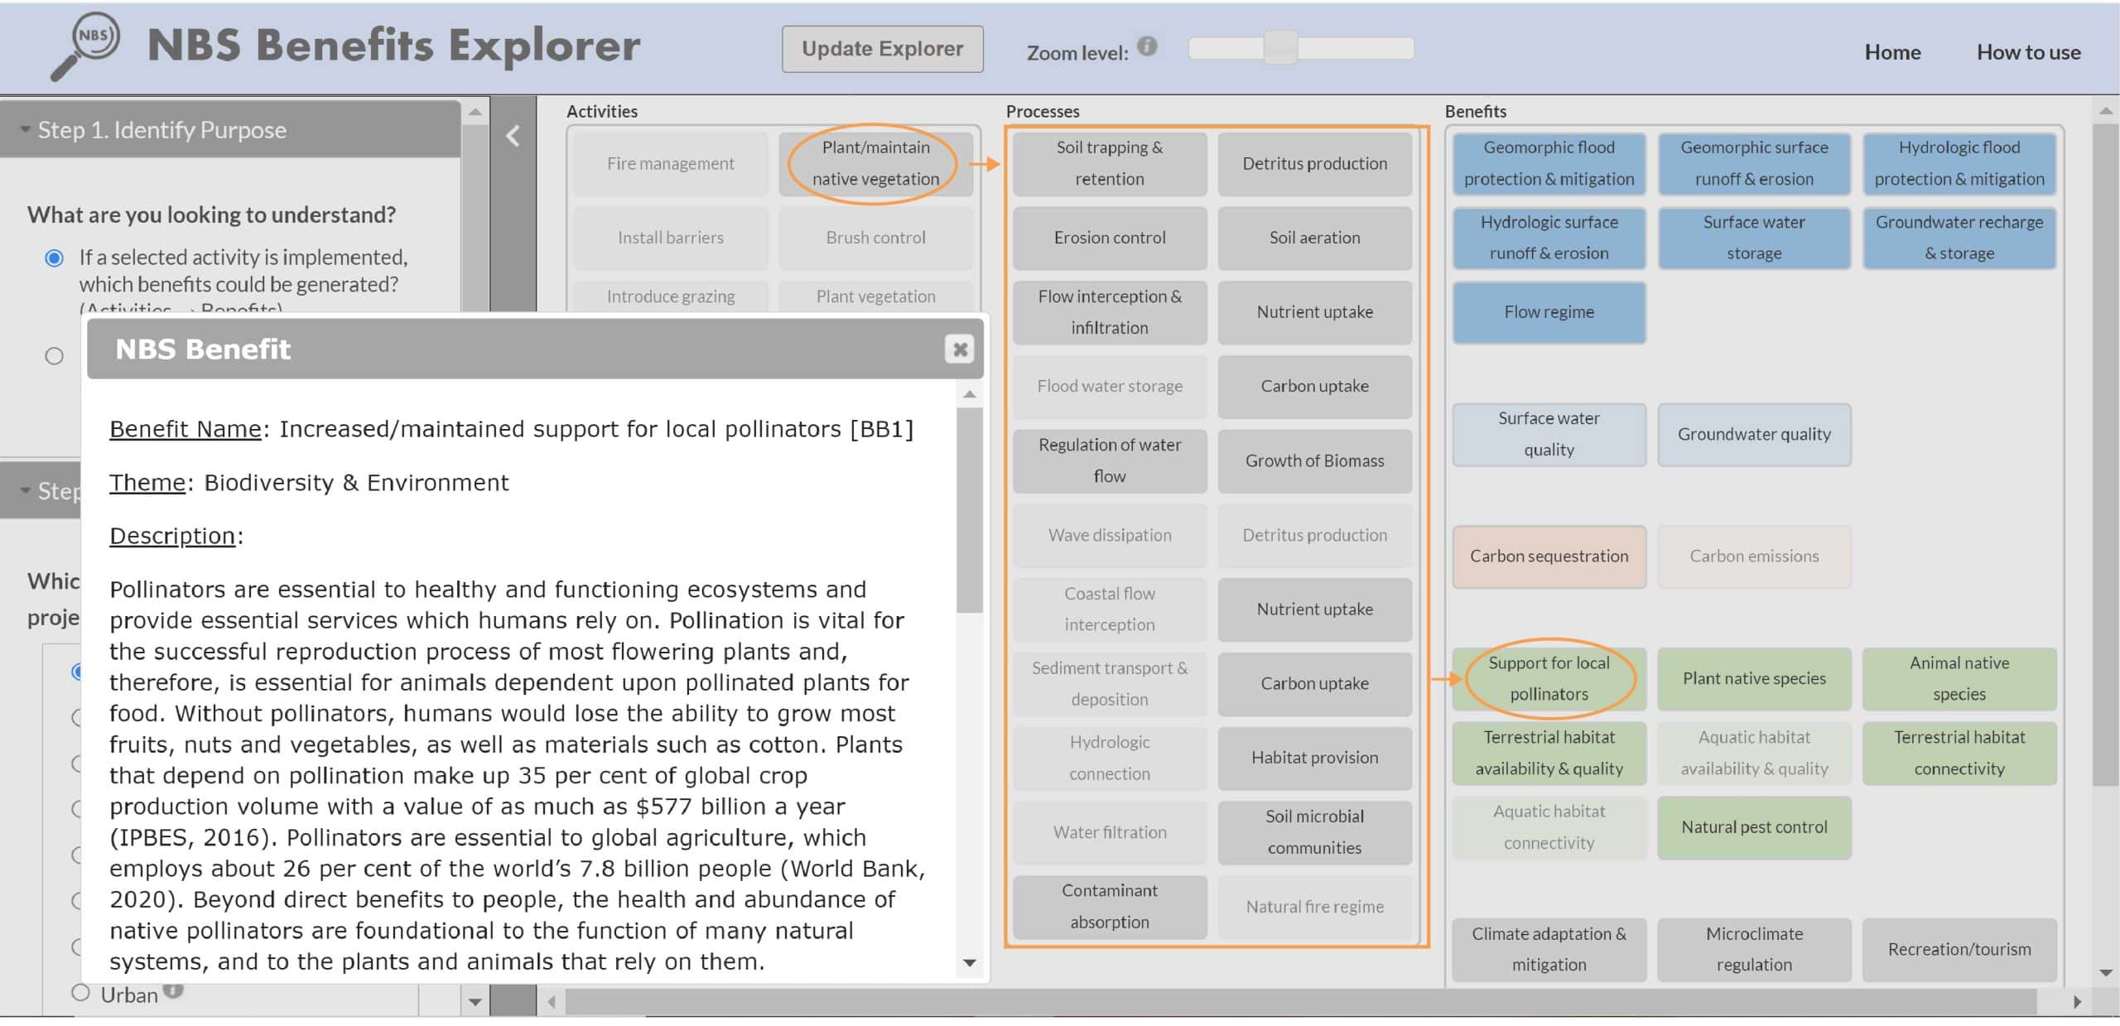
Task: Click the Hydrologic connection process
Action: [1110, 758]
